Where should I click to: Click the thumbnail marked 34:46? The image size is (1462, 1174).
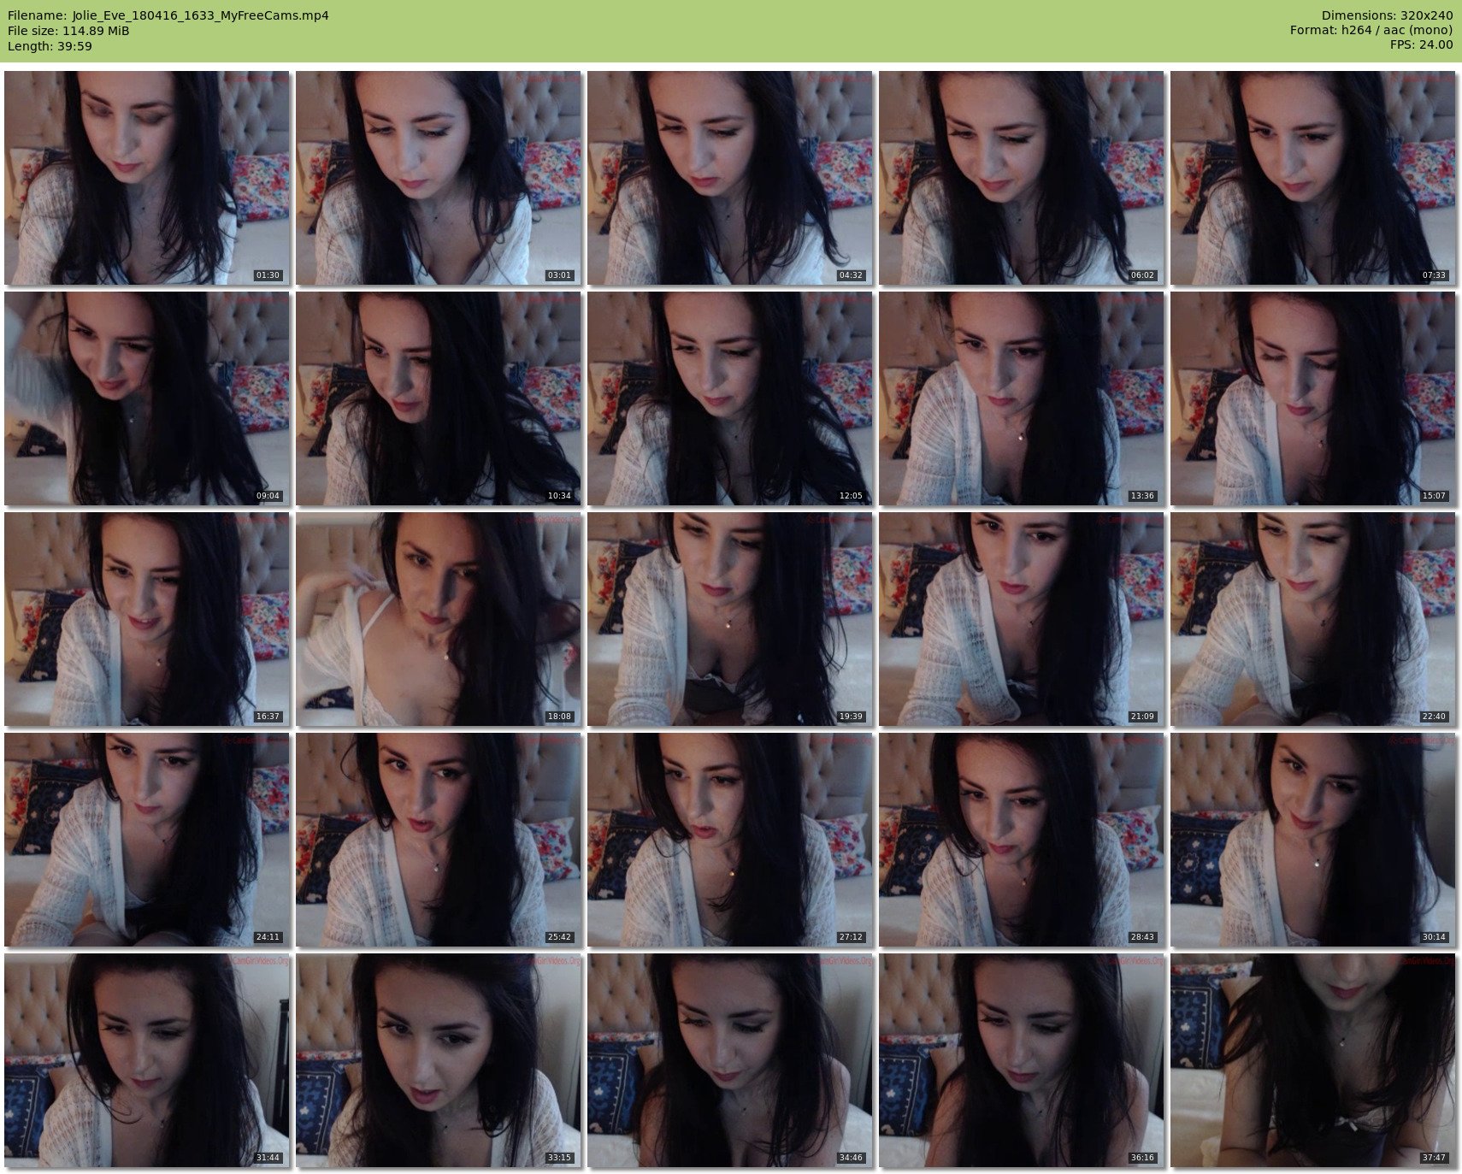coord(730,1060)
